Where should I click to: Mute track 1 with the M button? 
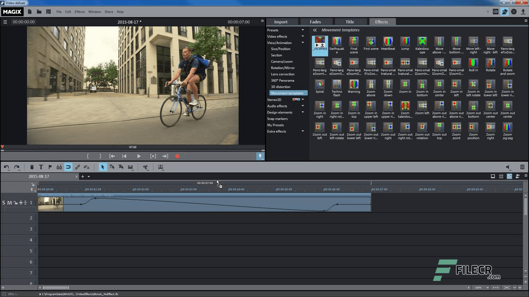(x=10, y=203)
